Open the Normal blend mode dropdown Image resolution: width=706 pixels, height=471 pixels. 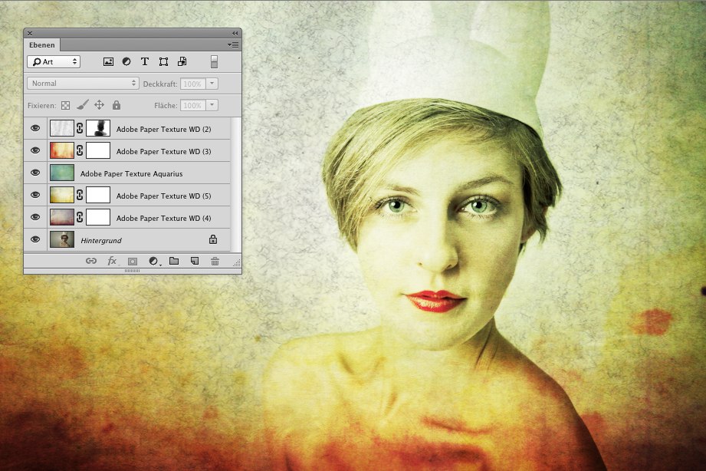click(x=83, y=83)
